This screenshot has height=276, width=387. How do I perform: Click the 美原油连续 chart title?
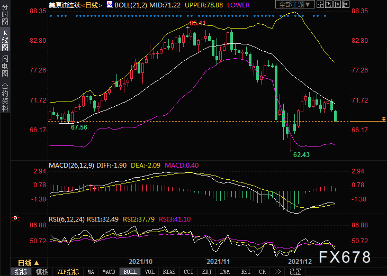[x=65, y=5]
